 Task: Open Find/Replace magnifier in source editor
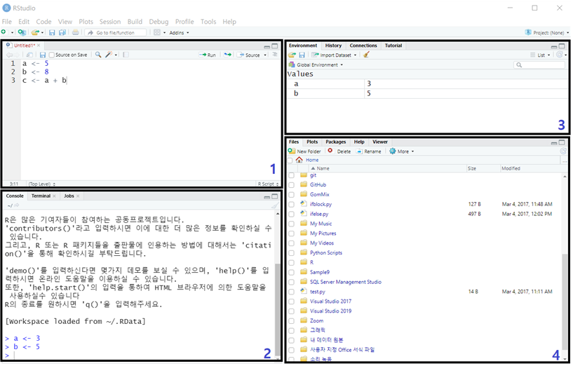tap(98, 55)
